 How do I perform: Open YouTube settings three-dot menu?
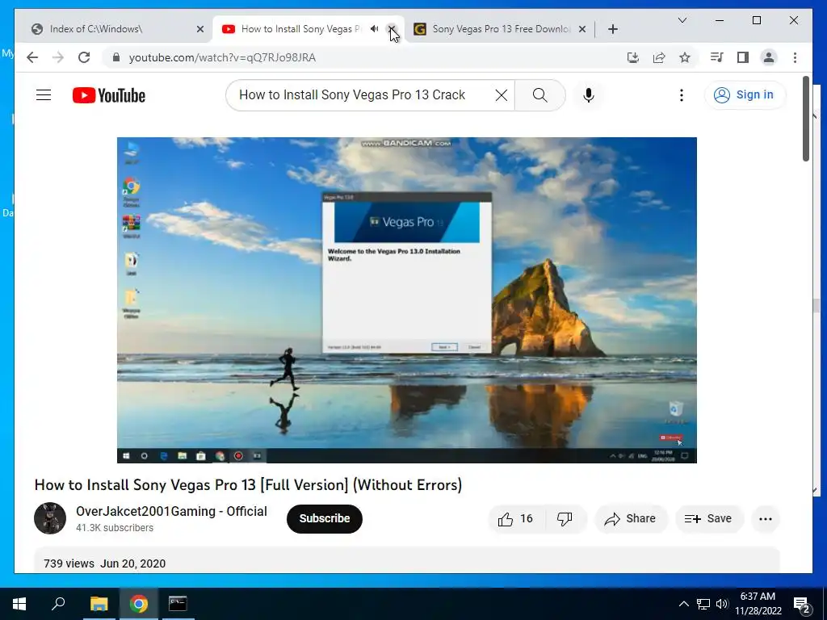tap(682, 95)
